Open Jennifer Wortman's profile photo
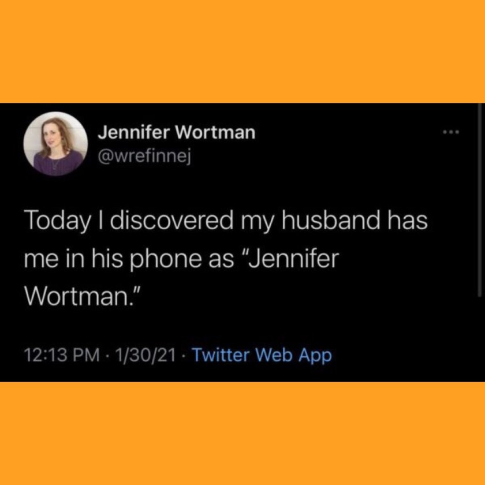485x485 pixels. (x=55, y=144)
